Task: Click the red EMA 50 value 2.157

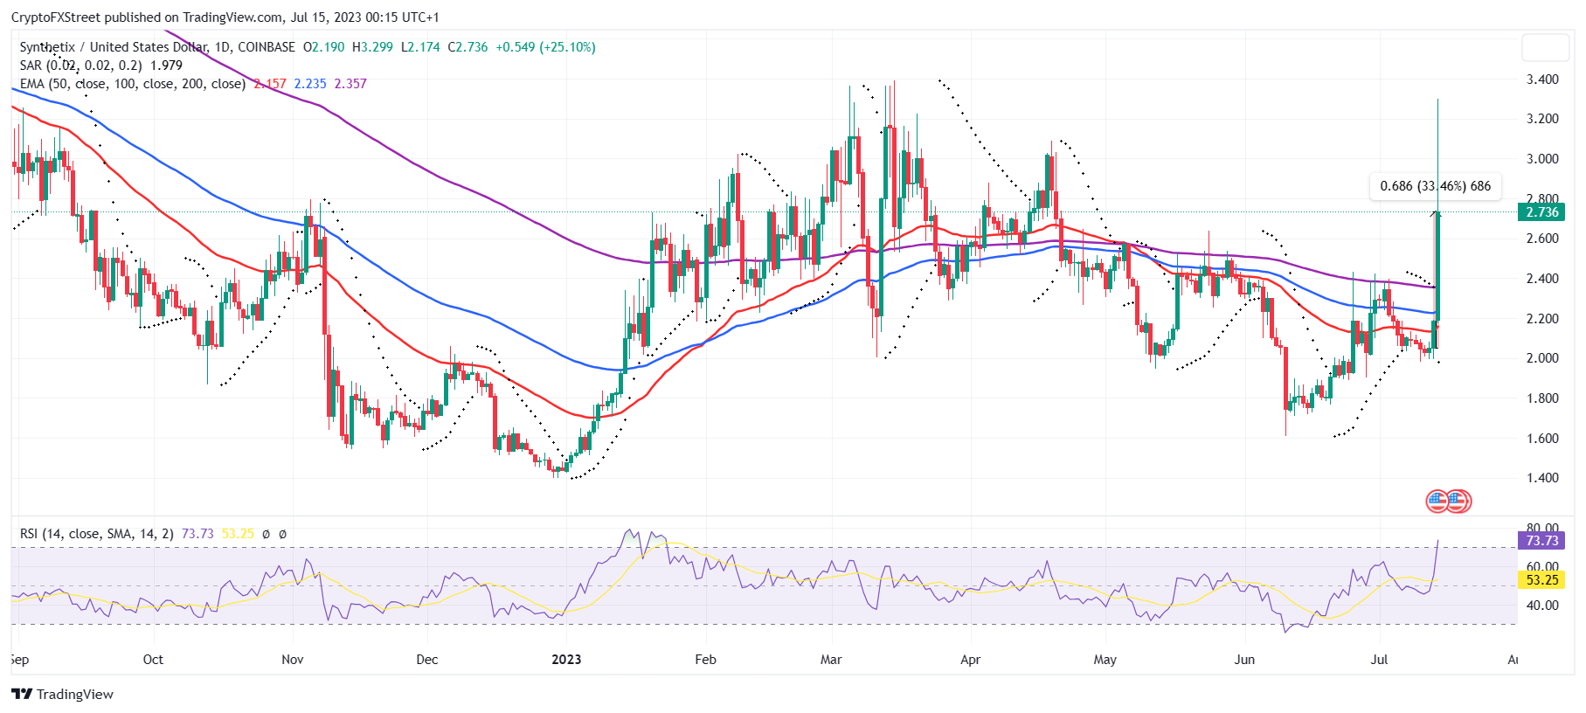Action: point(271,84)
